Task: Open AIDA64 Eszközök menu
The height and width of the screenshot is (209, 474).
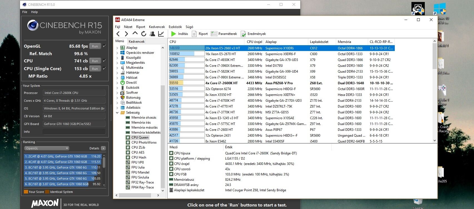Action: pyautogui.click(x=175, y=27)
